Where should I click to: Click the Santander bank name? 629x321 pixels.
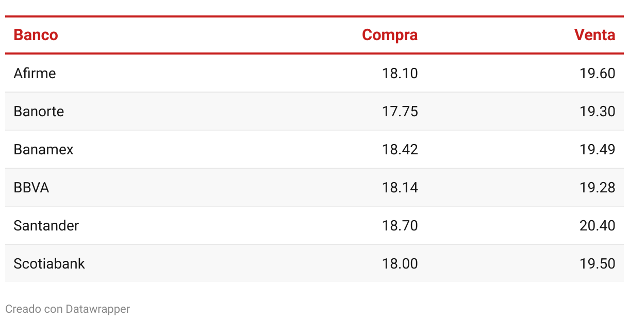[46, 226]
